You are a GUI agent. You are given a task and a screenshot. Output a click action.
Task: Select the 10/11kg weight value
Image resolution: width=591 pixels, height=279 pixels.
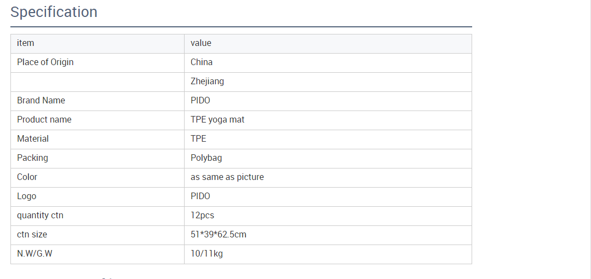click(x=206, y=254)
